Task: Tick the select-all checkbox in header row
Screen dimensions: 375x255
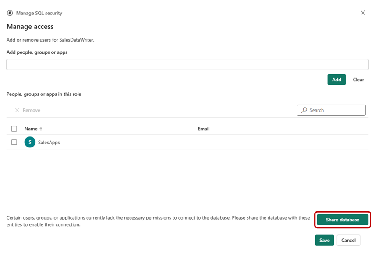Action: point(14,129)
